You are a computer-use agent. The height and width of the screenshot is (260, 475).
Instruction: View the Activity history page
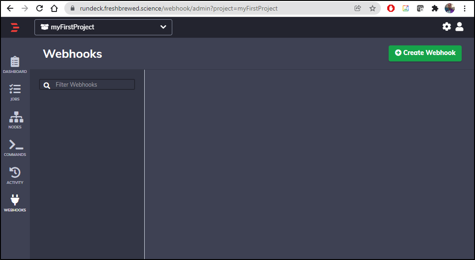[x=15, y=176]
